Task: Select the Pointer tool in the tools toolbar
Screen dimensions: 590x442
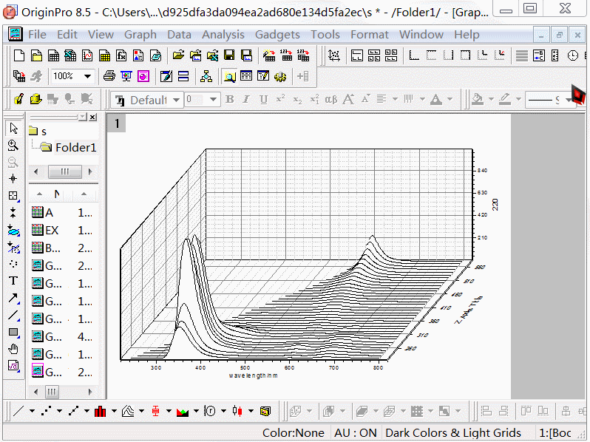Action: (x=13, y=129)
